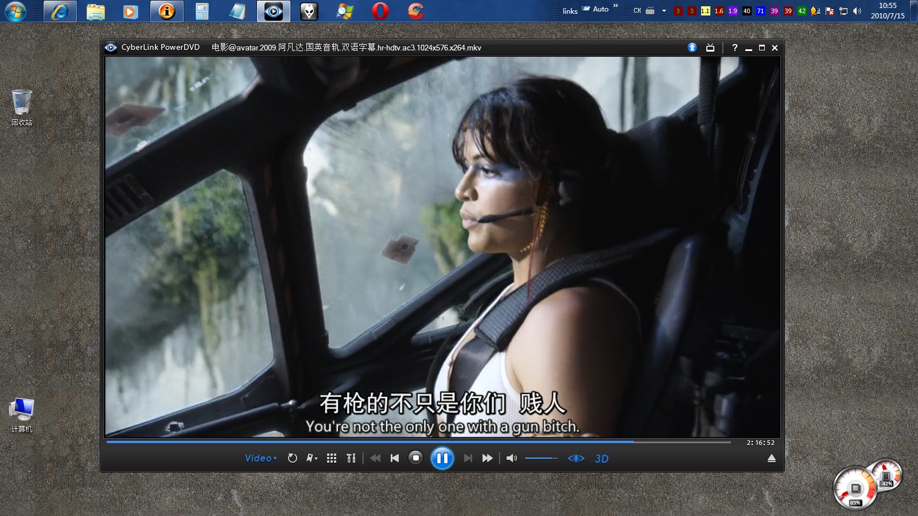Switch to the orange info application in taskbar

coord(167,11)
